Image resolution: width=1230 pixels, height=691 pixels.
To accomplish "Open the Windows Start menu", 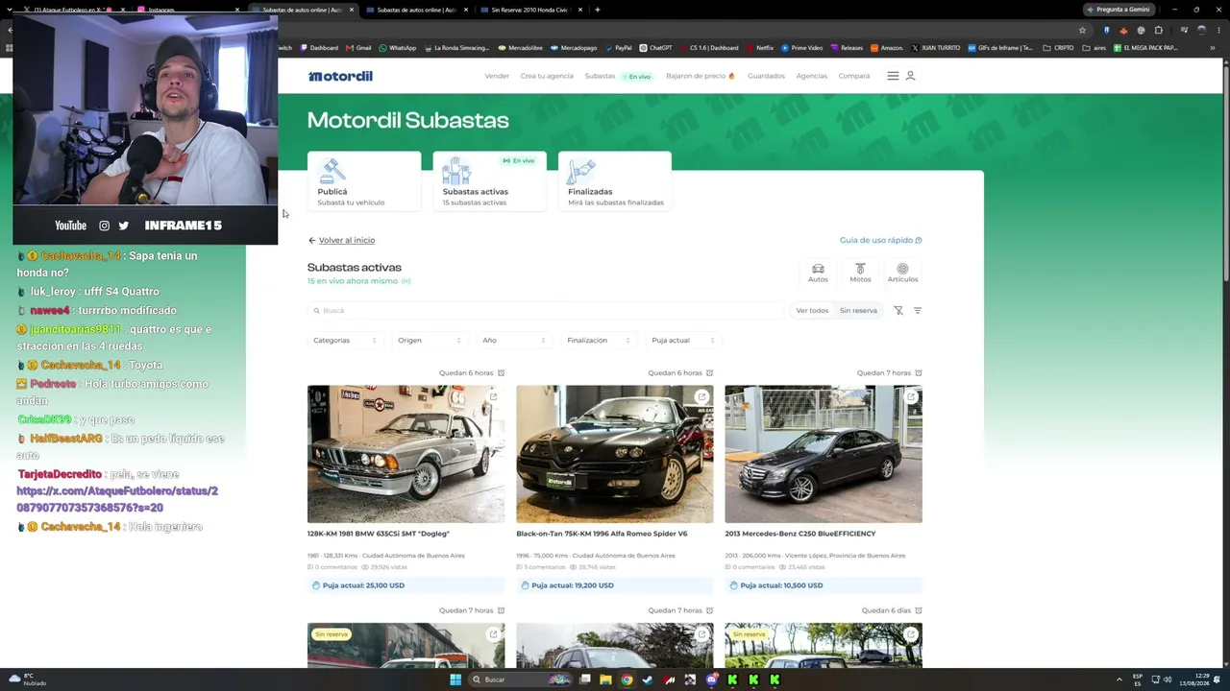I will pos(455,679).
